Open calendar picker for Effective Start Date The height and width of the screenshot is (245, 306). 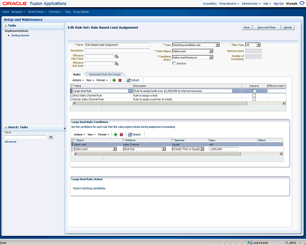pyautogui.click(x=117, y=56)
